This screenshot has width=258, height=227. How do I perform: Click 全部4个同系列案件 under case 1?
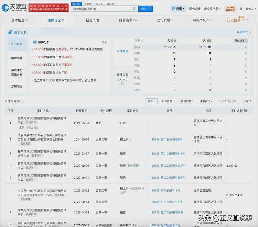pos(30,128)
